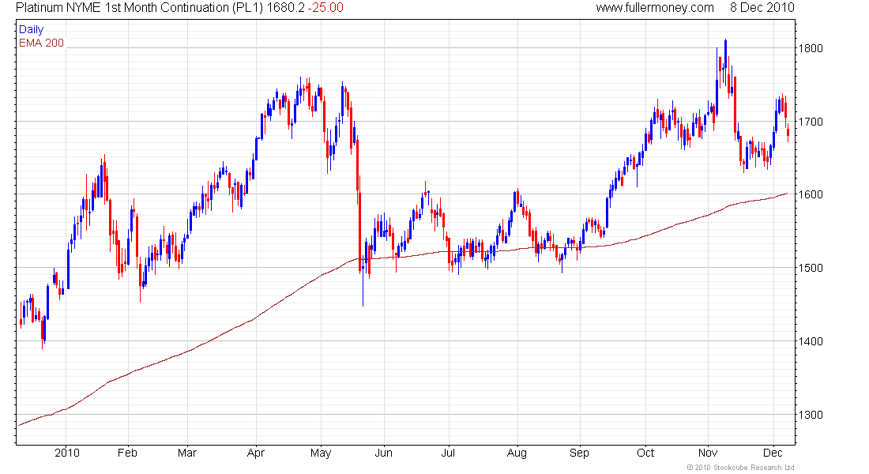This screenshot has height=474, width=869.
Task: Click the 1600 price axis label
Action: pos(811,194)
